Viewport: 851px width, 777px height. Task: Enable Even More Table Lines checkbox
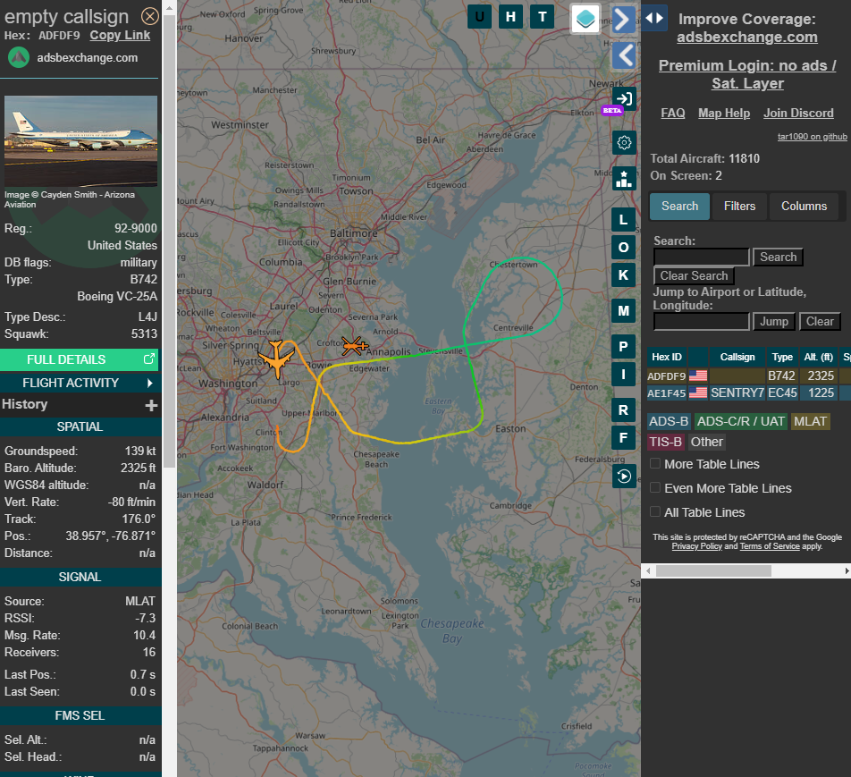(655, 487)
